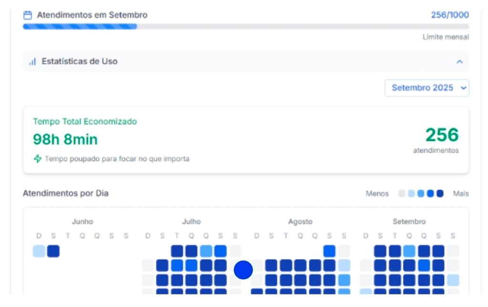
Task: Click the Limite mensal label
Action: (446, 37)
